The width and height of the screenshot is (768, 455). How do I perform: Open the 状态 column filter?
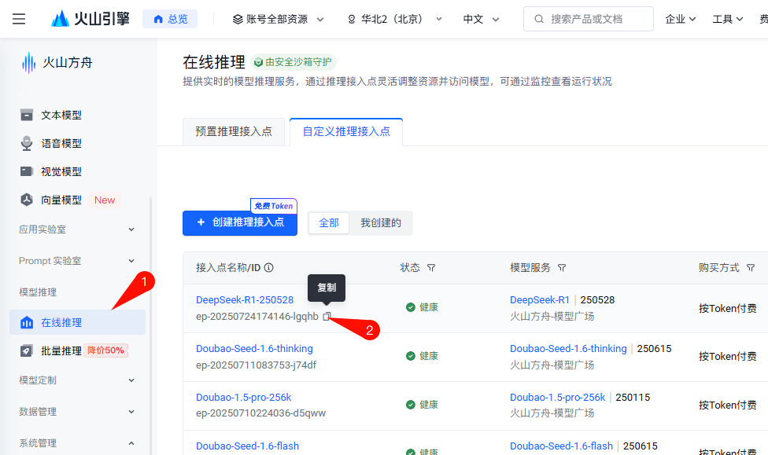[431, 268]
